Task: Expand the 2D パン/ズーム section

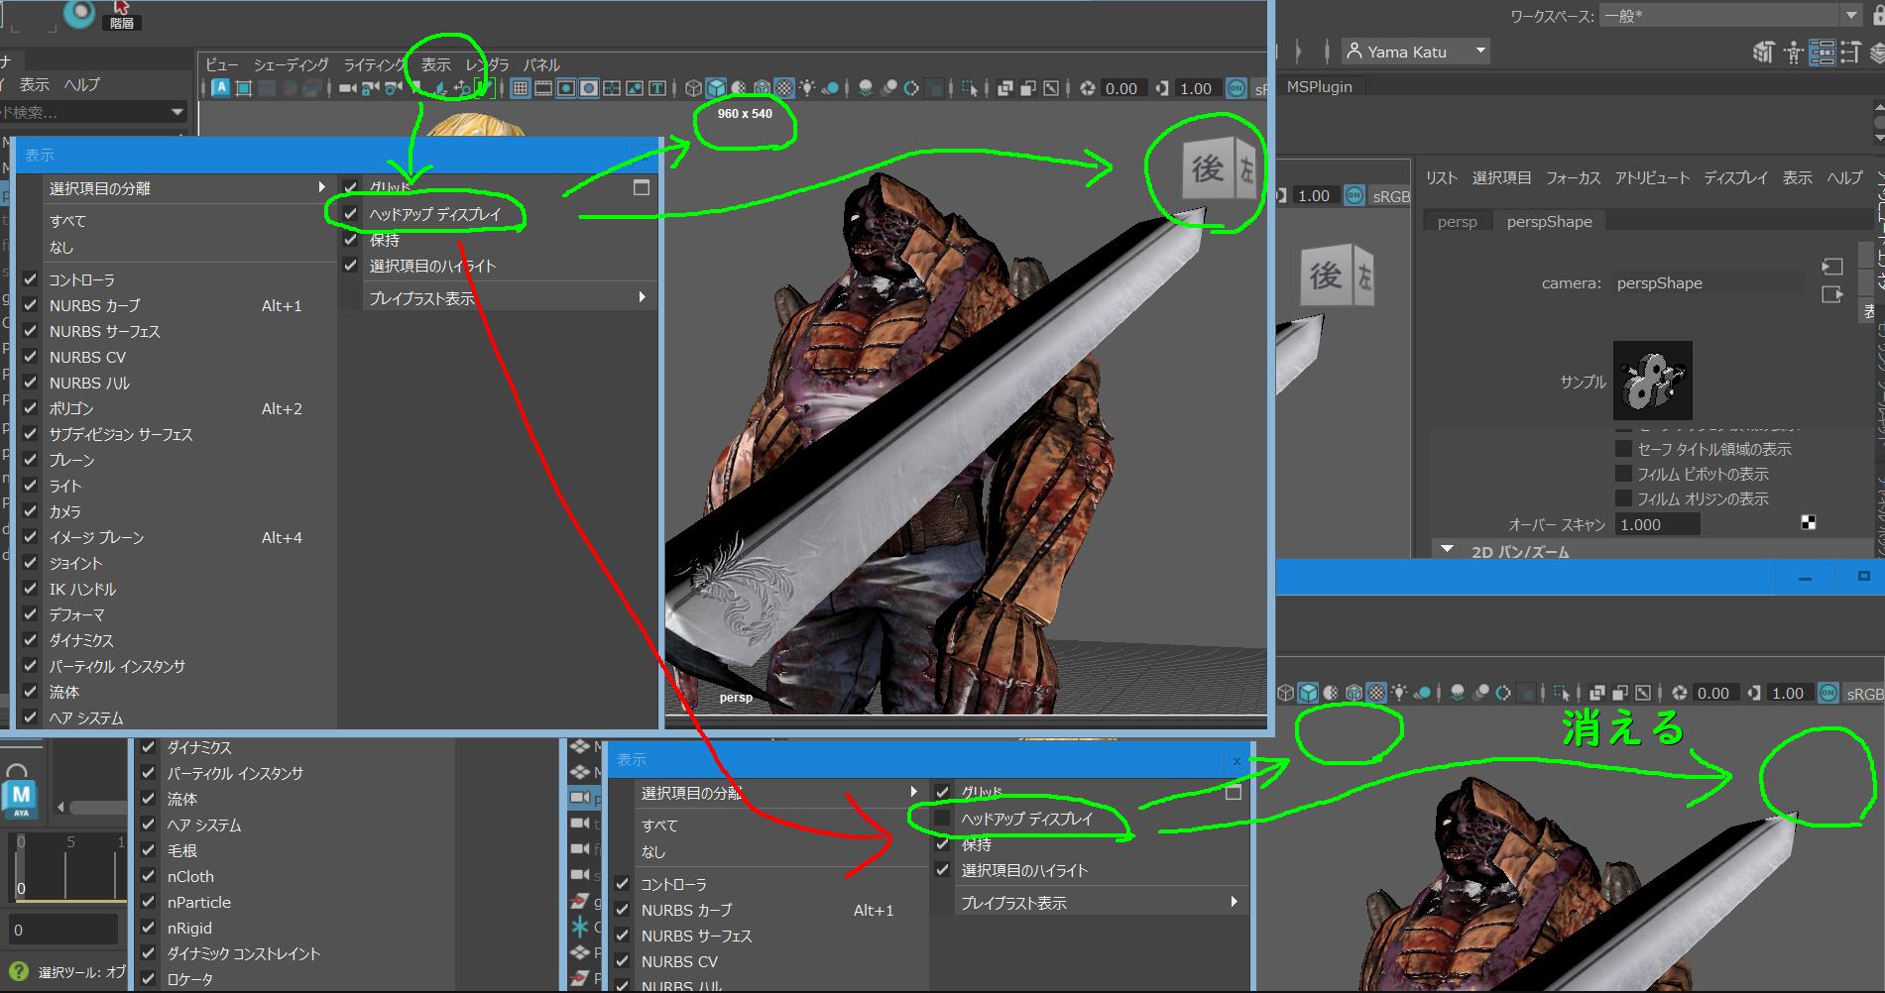Action: click(1448, 550)
